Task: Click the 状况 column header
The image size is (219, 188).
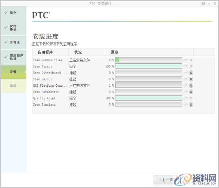Action: point(87,52)
